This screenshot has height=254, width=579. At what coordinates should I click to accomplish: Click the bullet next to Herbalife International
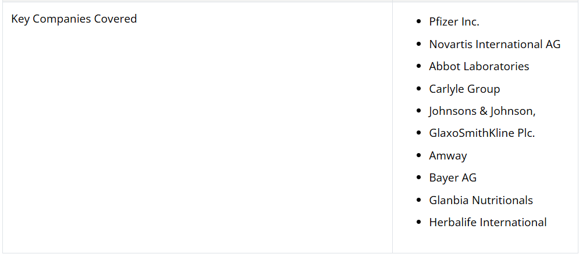coord(418,222)
